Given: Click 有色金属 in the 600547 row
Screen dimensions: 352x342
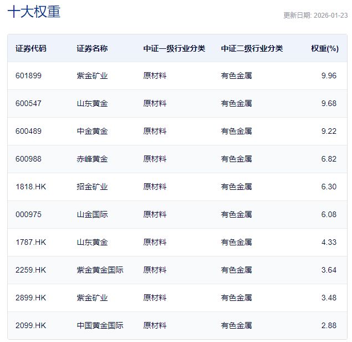Looking at the screenshot, I should (236, 103).
